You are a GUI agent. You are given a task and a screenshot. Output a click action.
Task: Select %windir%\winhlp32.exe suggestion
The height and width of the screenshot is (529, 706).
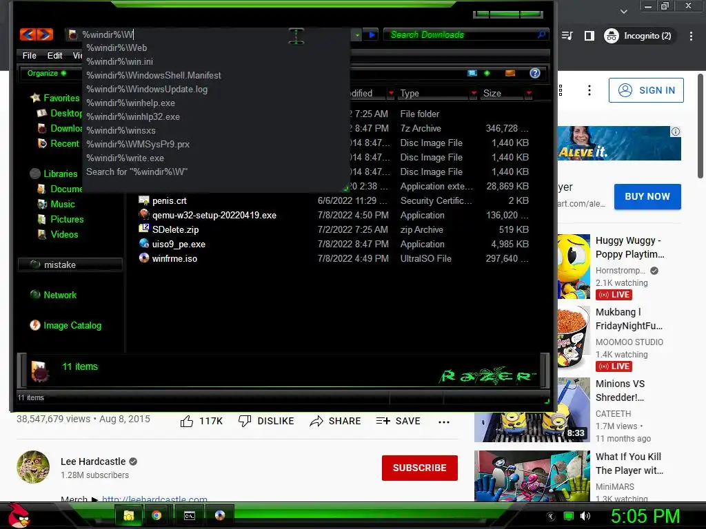(x=216, y=116)
